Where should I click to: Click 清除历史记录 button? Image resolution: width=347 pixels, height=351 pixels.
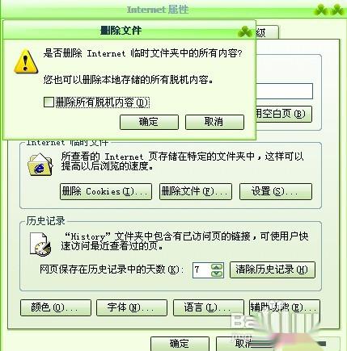click(273, 270)
